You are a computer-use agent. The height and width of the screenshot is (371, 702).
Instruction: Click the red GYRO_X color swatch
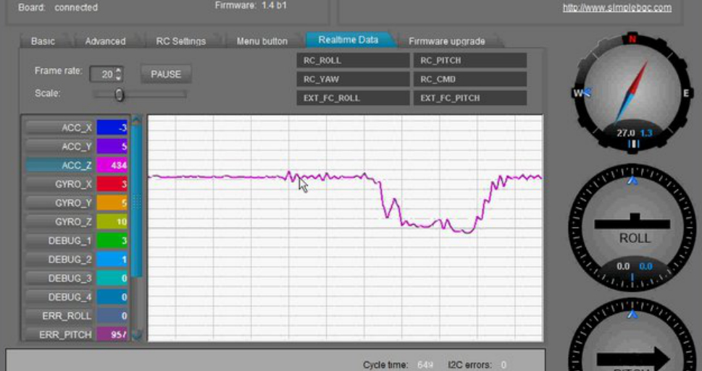112,184
